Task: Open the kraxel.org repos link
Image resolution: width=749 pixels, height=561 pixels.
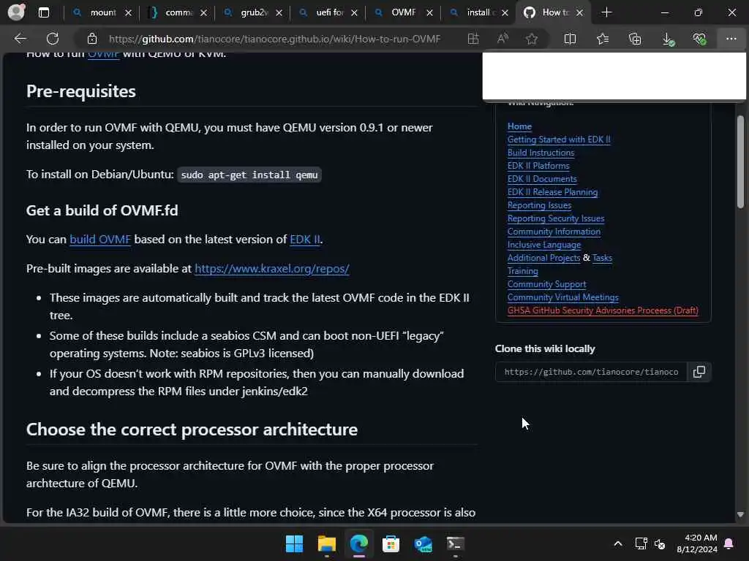Action: 272,269
